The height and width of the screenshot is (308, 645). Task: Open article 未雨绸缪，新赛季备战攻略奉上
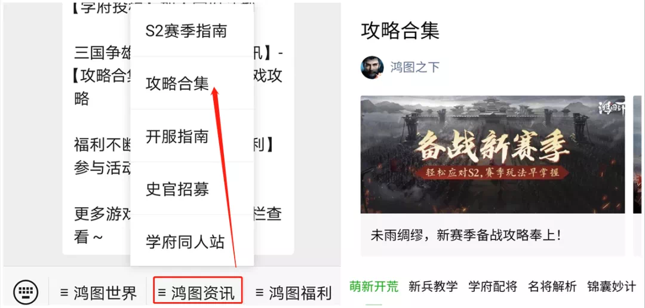(x=466, y=236)
